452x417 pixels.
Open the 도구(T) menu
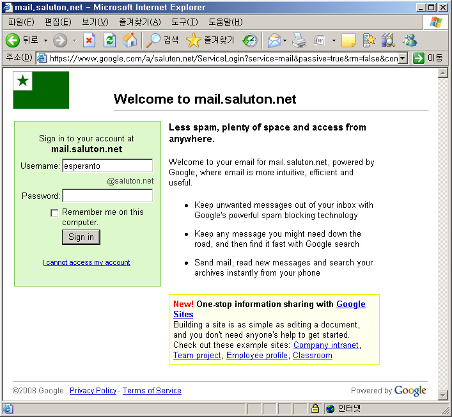[x=185, y=22]
